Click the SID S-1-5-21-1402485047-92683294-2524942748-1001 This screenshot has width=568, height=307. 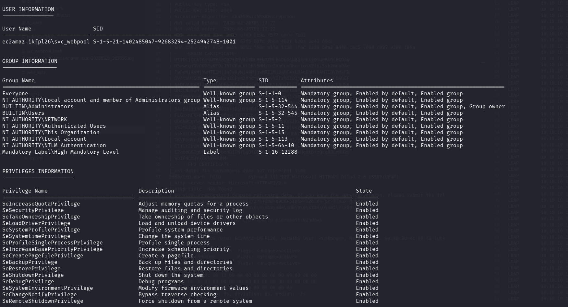pyautogui.click(x=164, y=41)
